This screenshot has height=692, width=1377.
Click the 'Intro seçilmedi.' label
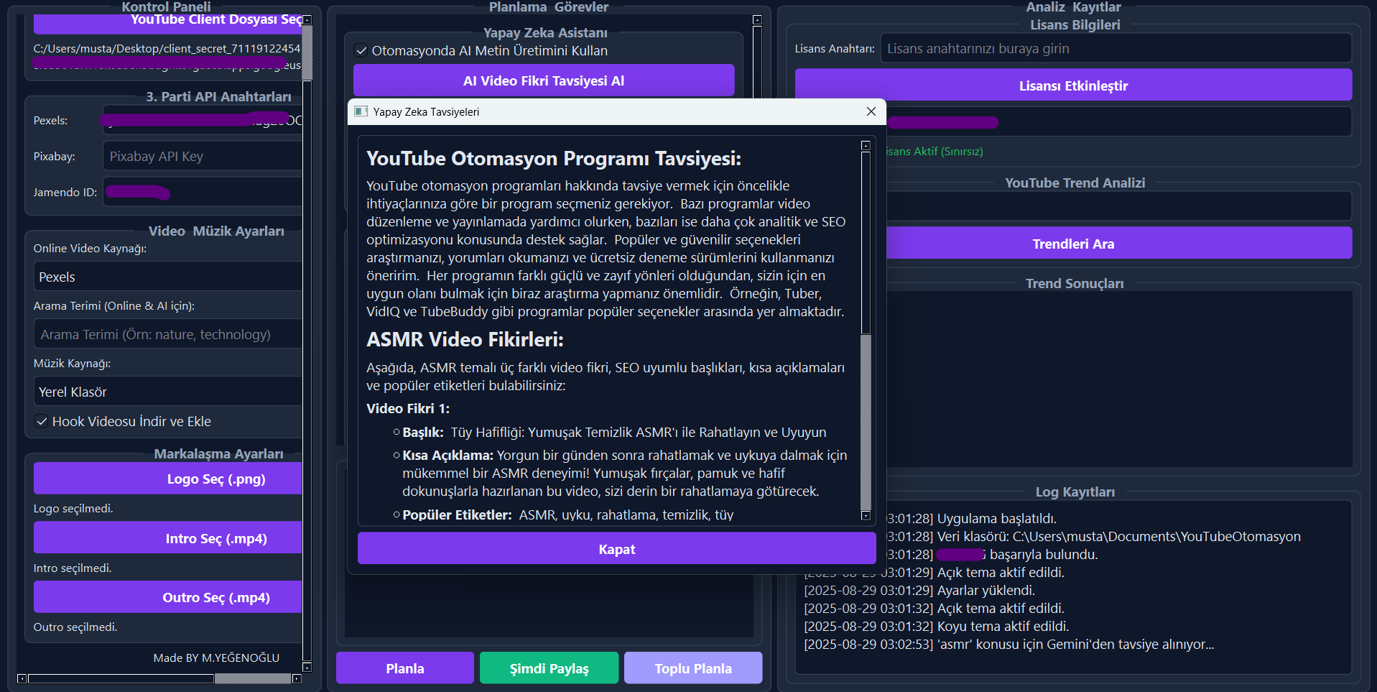coord(73,568)
